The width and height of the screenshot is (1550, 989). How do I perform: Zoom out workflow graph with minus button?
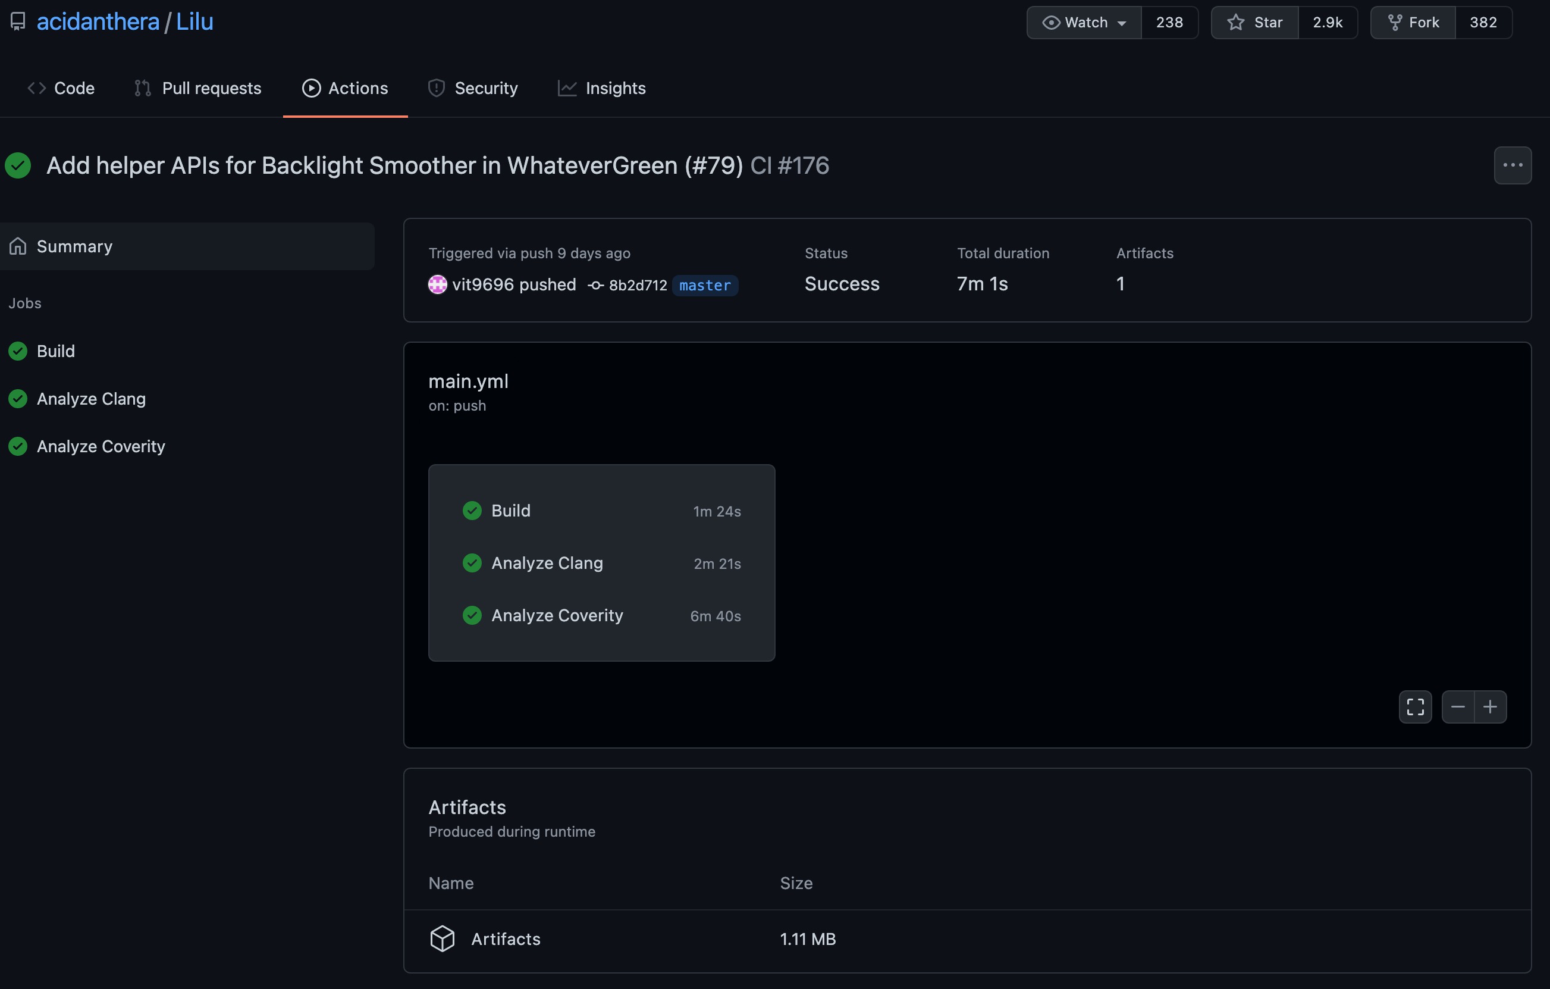(1458, 706)
